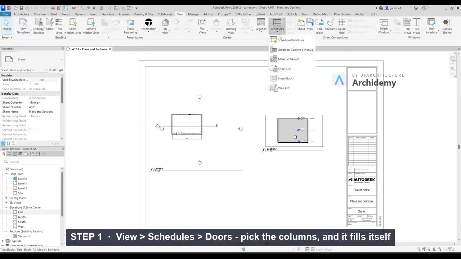This screenshot has width=461, height=259.
Task: Choose Note Block menu entry
Action: pos(285,78)
